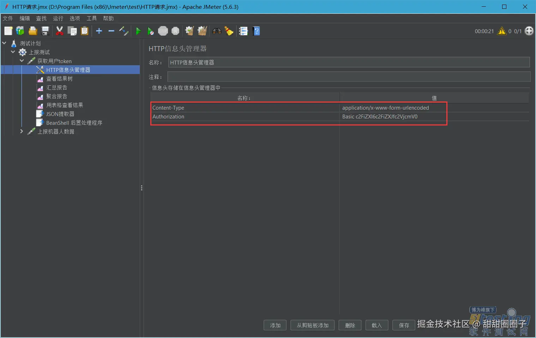The image size is (536, 338).
Task: Open the Templates icon
Action: [x=20, y=31]
